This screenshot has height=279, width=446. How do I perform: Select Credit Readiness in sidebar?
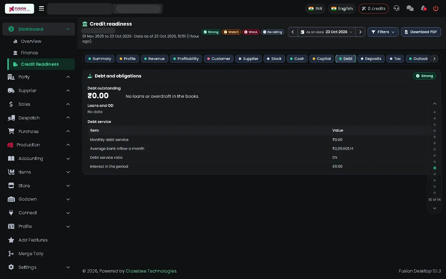click(41, 64)
